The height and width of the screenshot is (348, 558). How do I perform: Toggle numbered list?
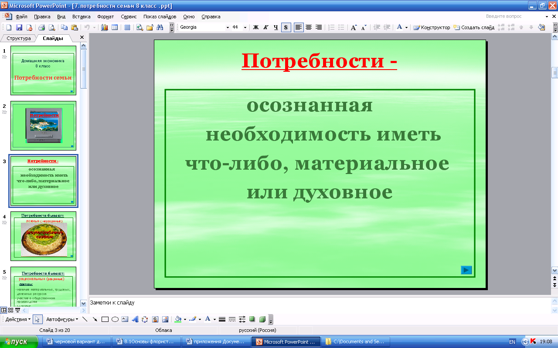pyautogui.click(x=331, y=27)
